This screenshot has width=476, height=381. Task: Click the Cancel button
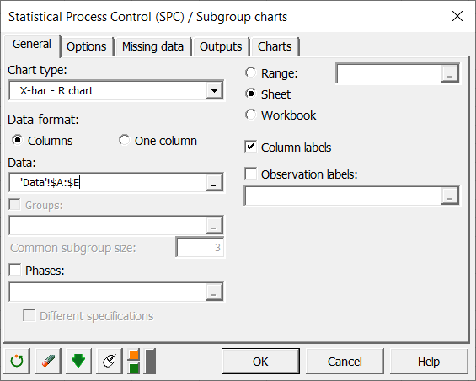click(345, 362)
